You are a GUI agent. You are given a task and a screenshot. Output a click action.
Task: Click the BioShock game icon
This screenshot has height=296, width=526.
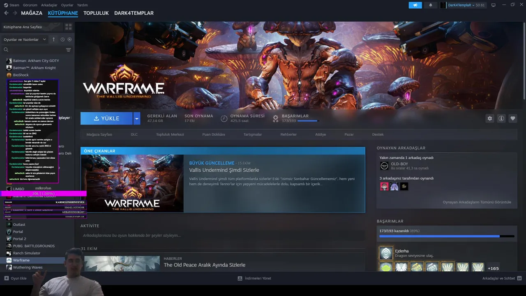click(9, 75)
